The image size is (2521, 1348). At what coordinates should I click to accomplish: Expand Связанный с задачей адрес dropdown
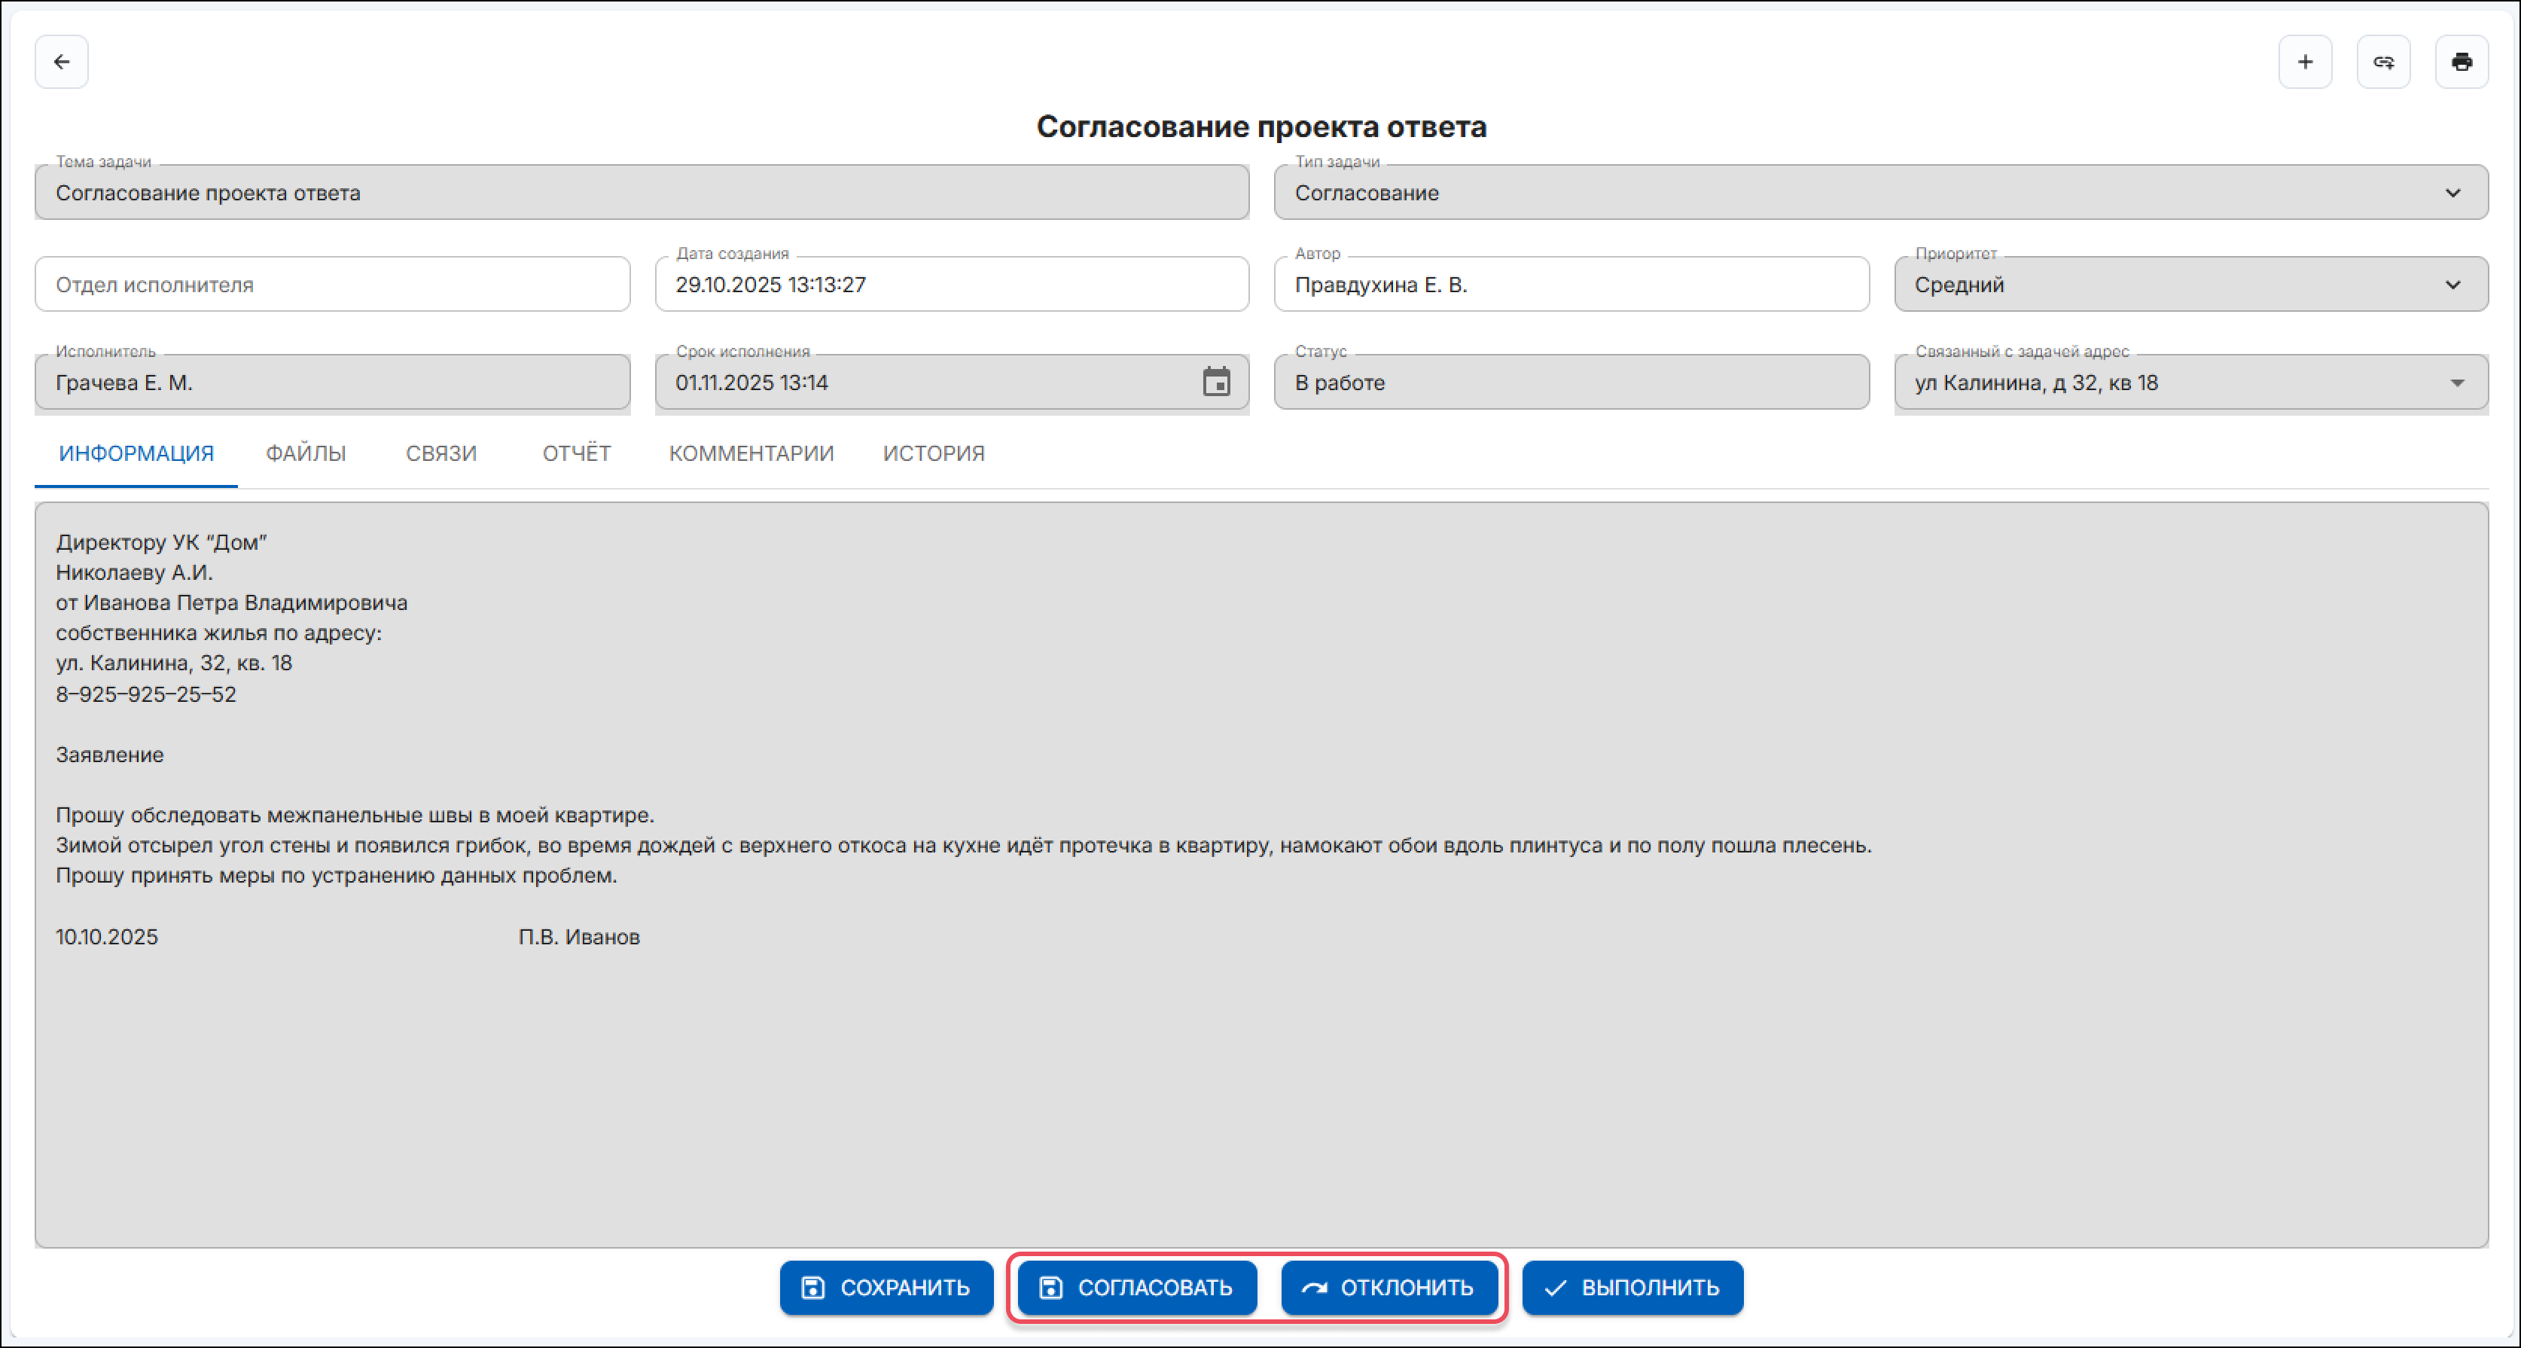pyautogui.click(x=2456, y=383)
